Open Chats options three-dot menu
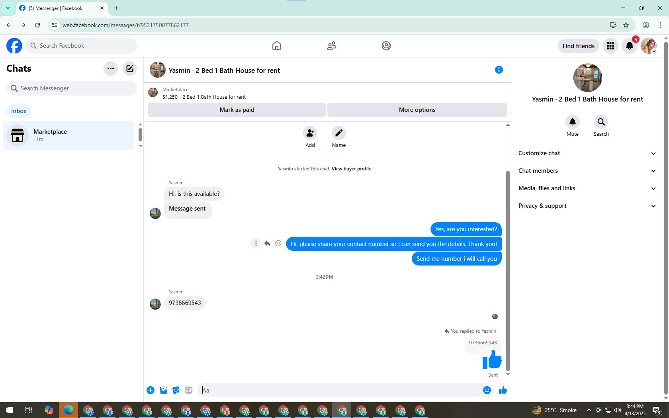 coord(111,68)
